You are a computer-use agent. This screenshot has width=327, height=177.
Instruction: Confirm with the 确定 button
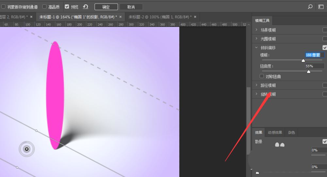pos(106,7)
